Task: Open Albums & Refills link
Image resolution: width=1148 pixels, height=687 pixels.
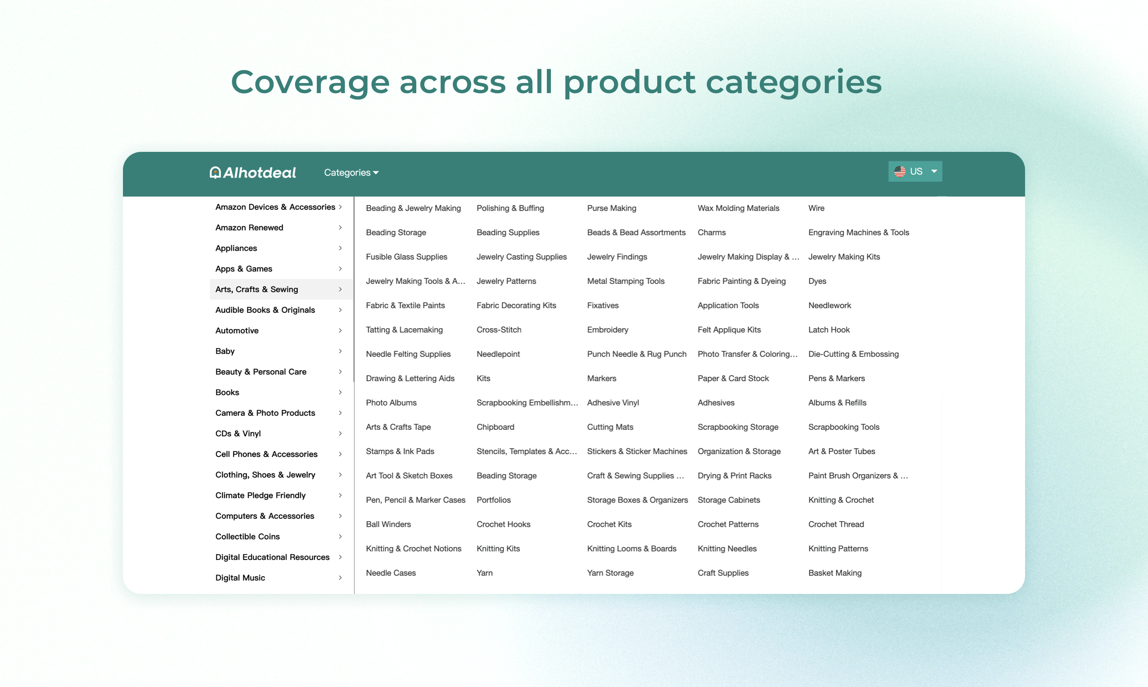Action: tap(837, 403)
